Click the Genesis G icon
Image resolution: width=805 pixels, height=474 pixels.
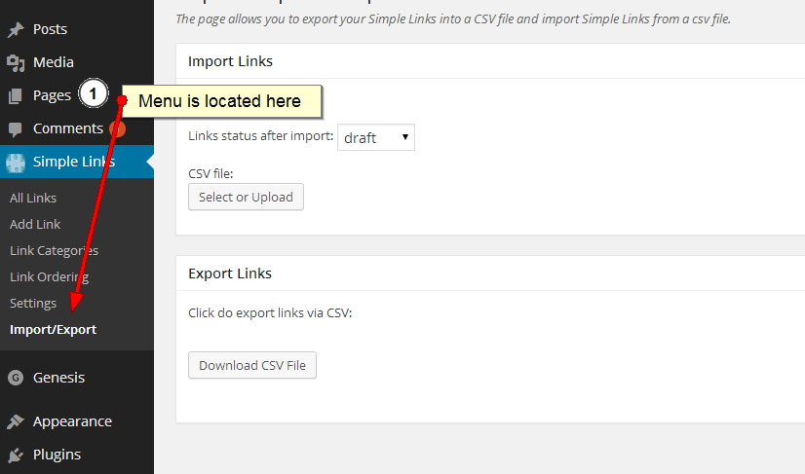(16, 378)
